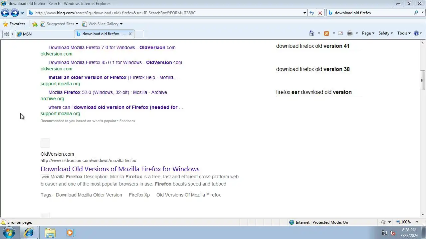
Task: Click the search magnifier icon
Action: pos(416,13)
